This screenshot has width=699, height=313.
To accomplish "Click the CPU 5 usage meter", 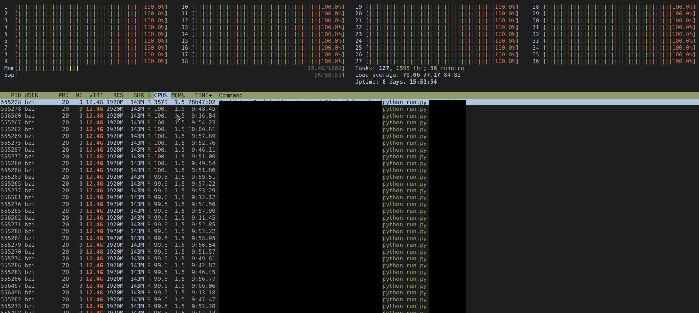I will 86,34.
